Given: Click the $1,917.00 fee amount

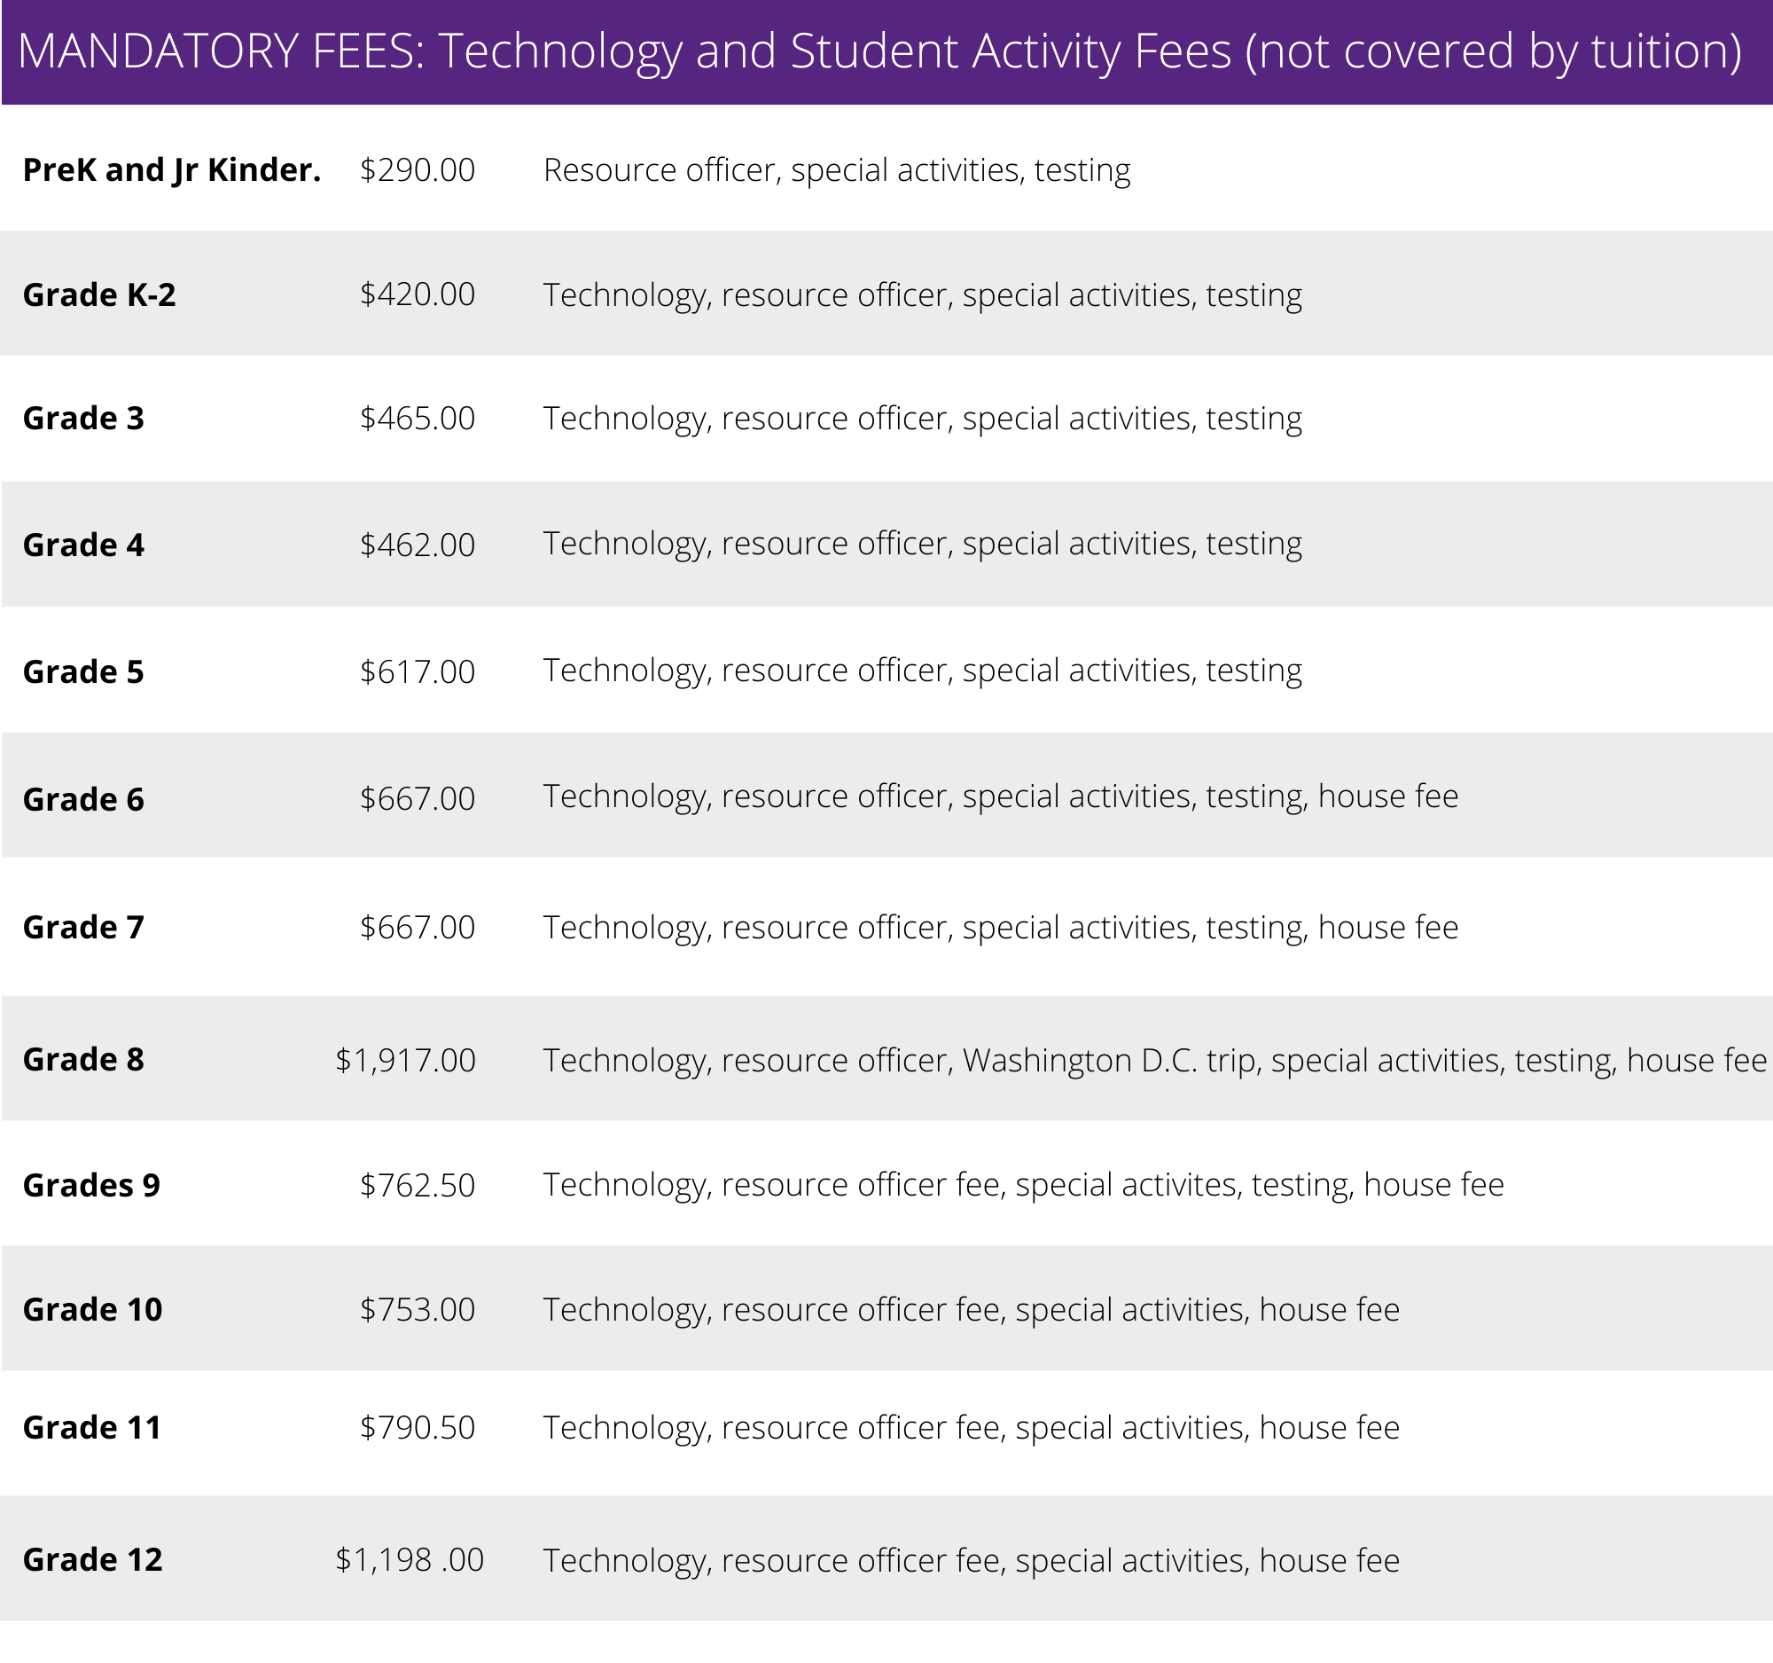Looking at the screenshot, I should [x=406, y=1061].
